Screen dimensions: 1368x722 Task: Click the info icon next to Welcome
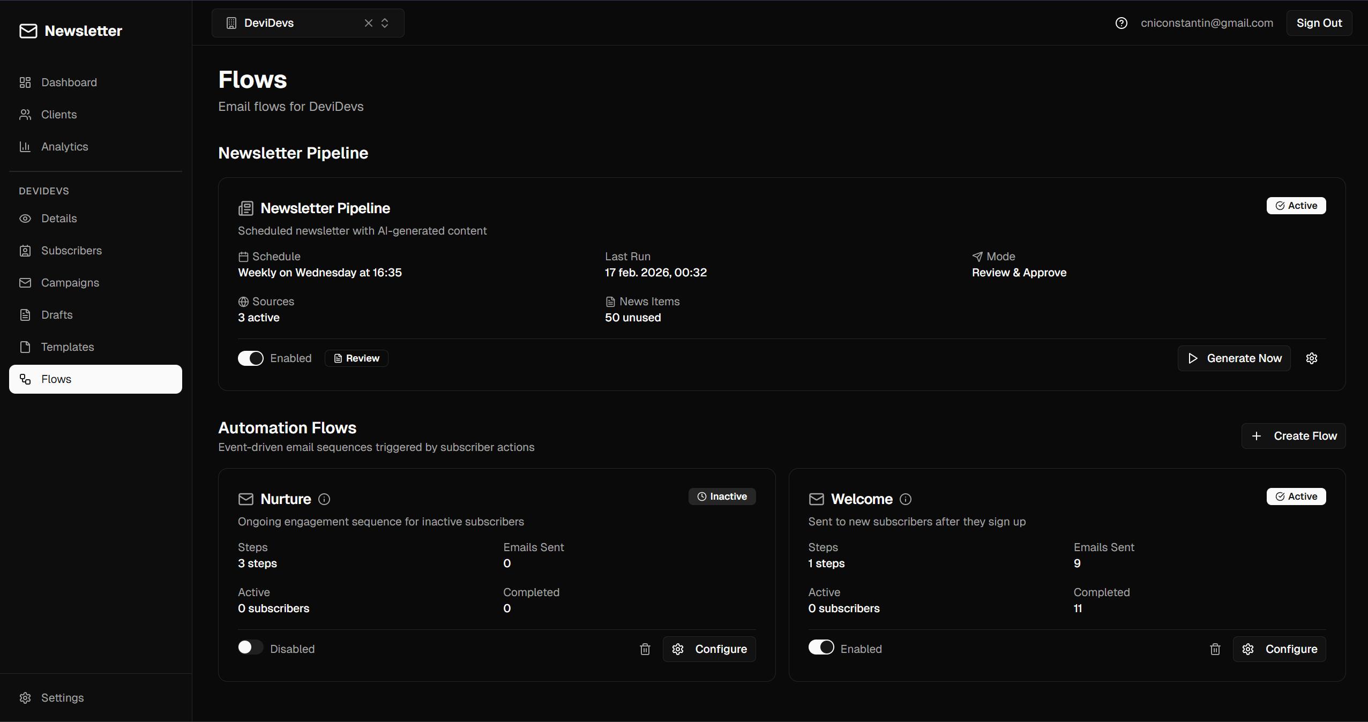click(x=904, y=499)
